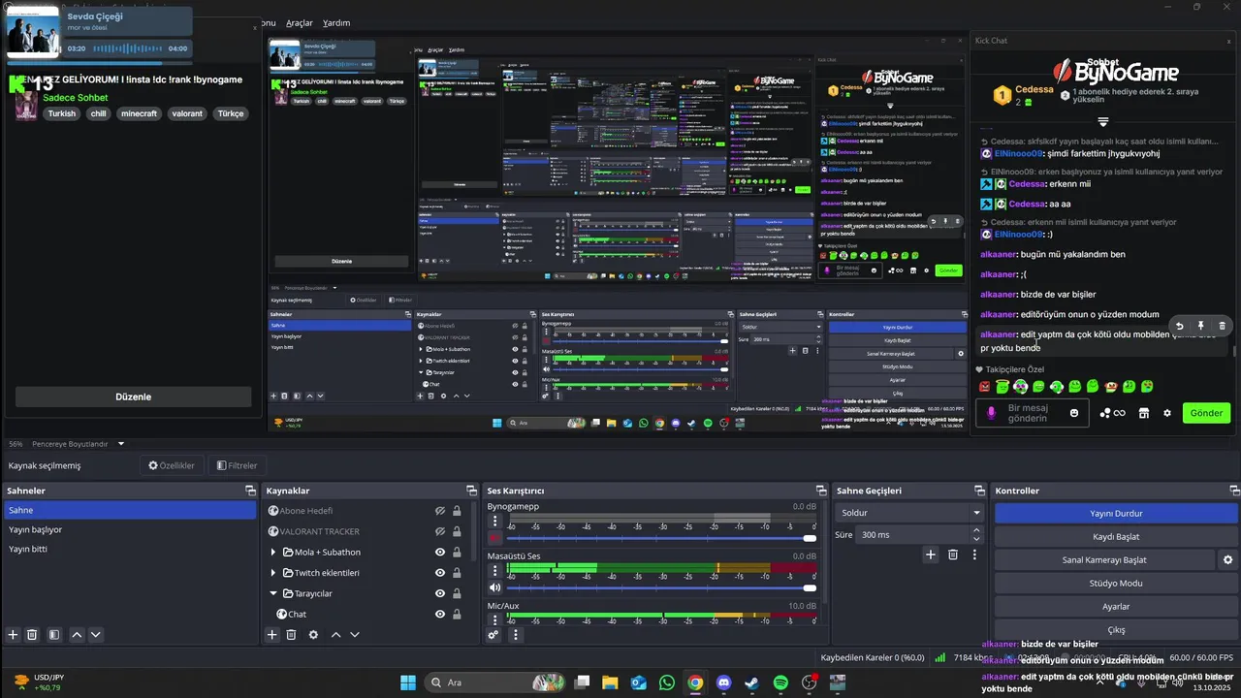Open emoji picker in Kick chat input
Viewport: 1241px width, 698px height.
(1074, 413)
